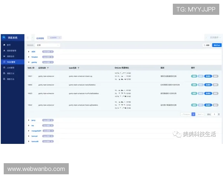Select 调度器管理 in the sidebar menu
The width and height of the screenshot is (223, 178).
pyautogui.click(x=12, y=50)
